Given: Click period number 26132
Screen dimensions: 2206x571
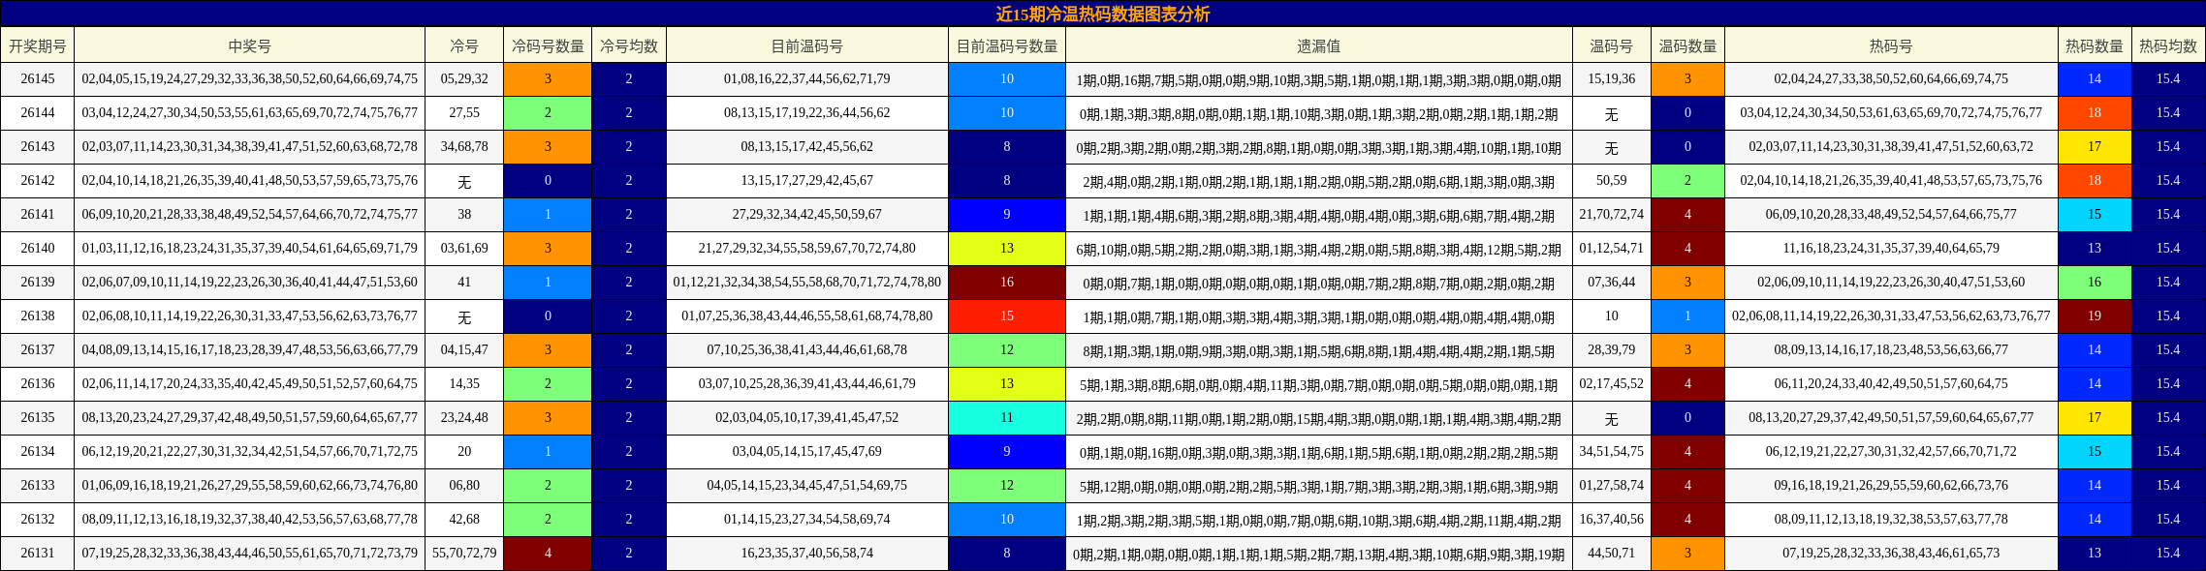Looking at the screenshot, I should 38,520.
